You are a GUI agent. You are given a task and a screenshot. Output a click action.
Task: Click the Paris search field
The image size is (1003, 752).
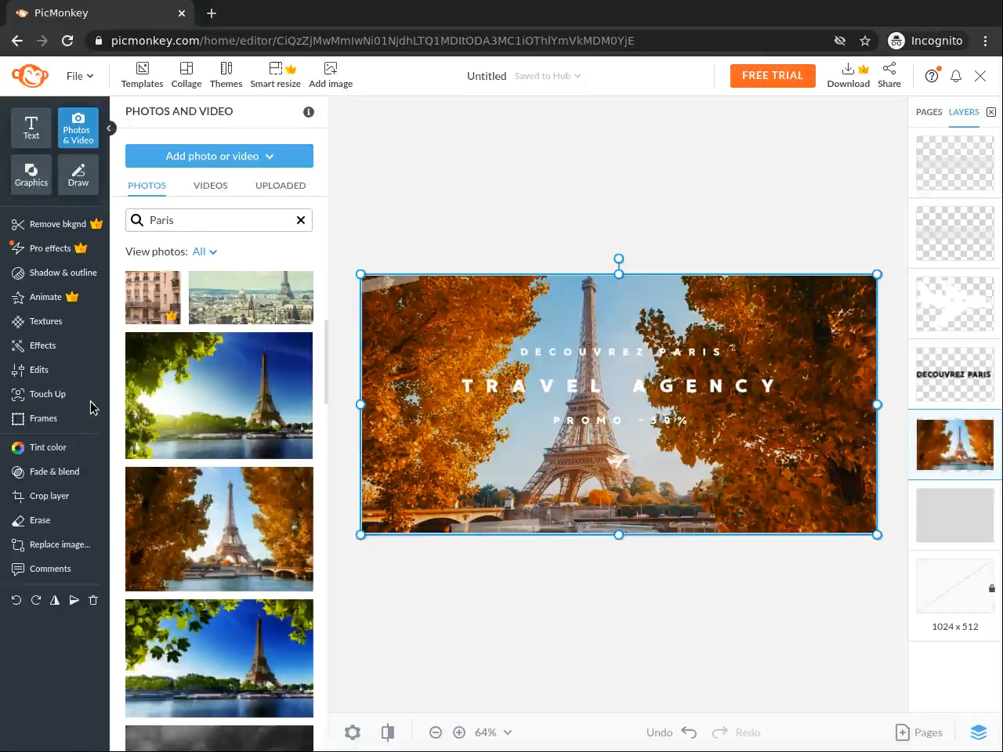tap(219, 220)
